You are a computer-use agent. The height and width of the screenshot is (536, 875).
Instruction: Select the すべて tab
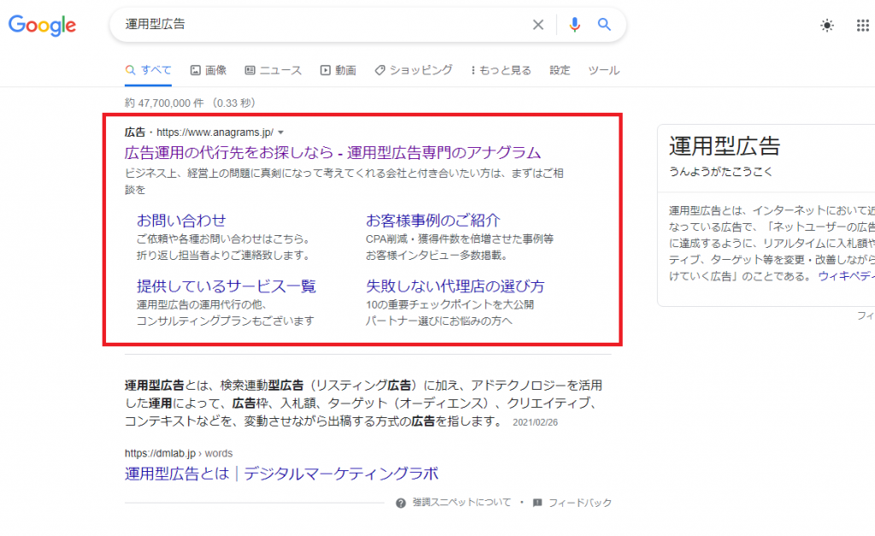pyautogui.click(x=149, y=70)
